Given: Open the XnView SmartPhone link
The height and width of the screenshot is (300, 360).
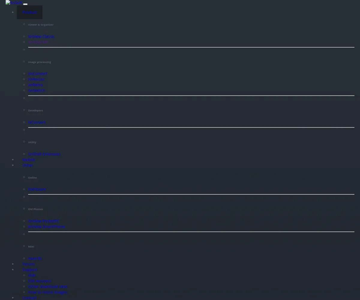Looking at the screenshot, I should click(x=46, y=226).
